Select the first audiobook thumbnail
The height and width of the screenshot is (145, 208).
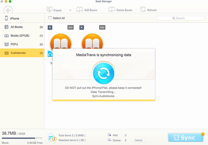[x=61, y=41]
